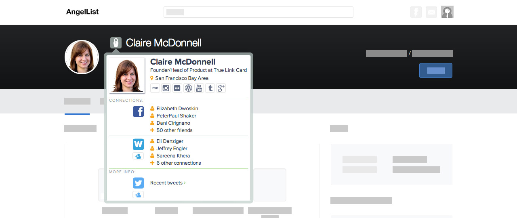Open Claire's about.me profile icon

pos(155,88)
